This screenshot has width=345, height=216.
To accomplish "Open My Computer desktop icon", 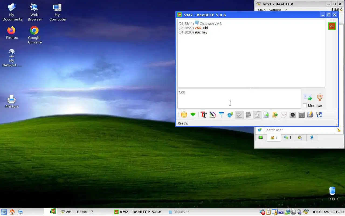I will click(57, 12).
